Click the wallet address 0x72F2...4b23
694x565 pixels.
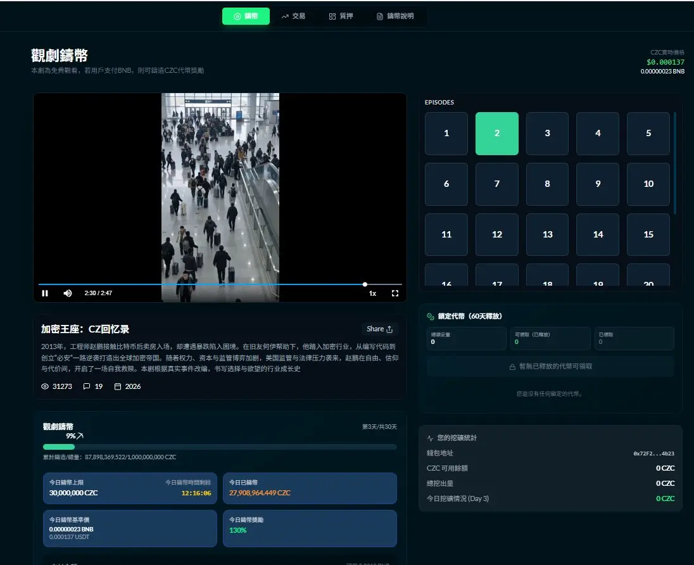point(653,454)
